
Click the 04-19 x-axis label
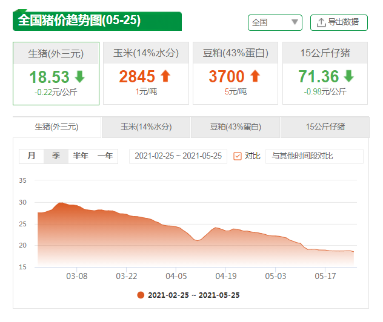(226, 277)
